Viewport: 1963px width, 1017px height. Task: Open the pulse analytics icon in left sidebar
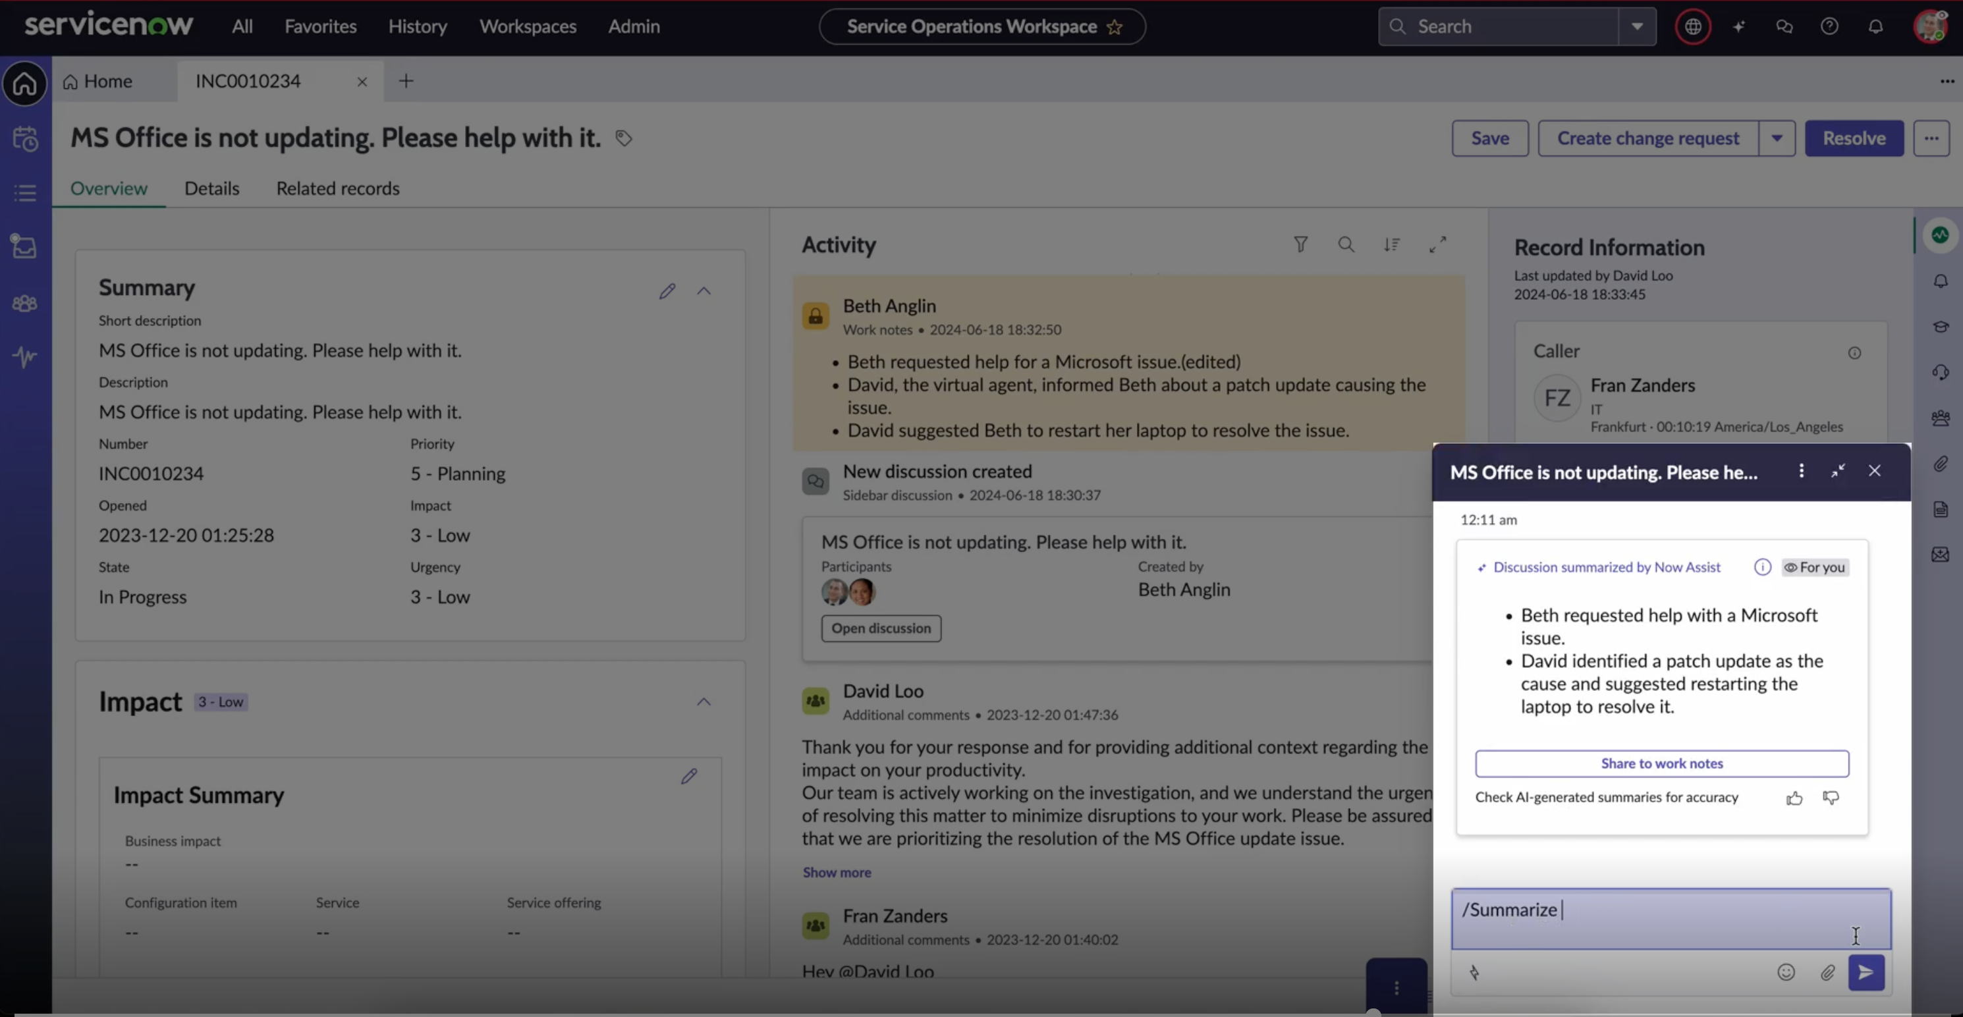tap(25, 356)
